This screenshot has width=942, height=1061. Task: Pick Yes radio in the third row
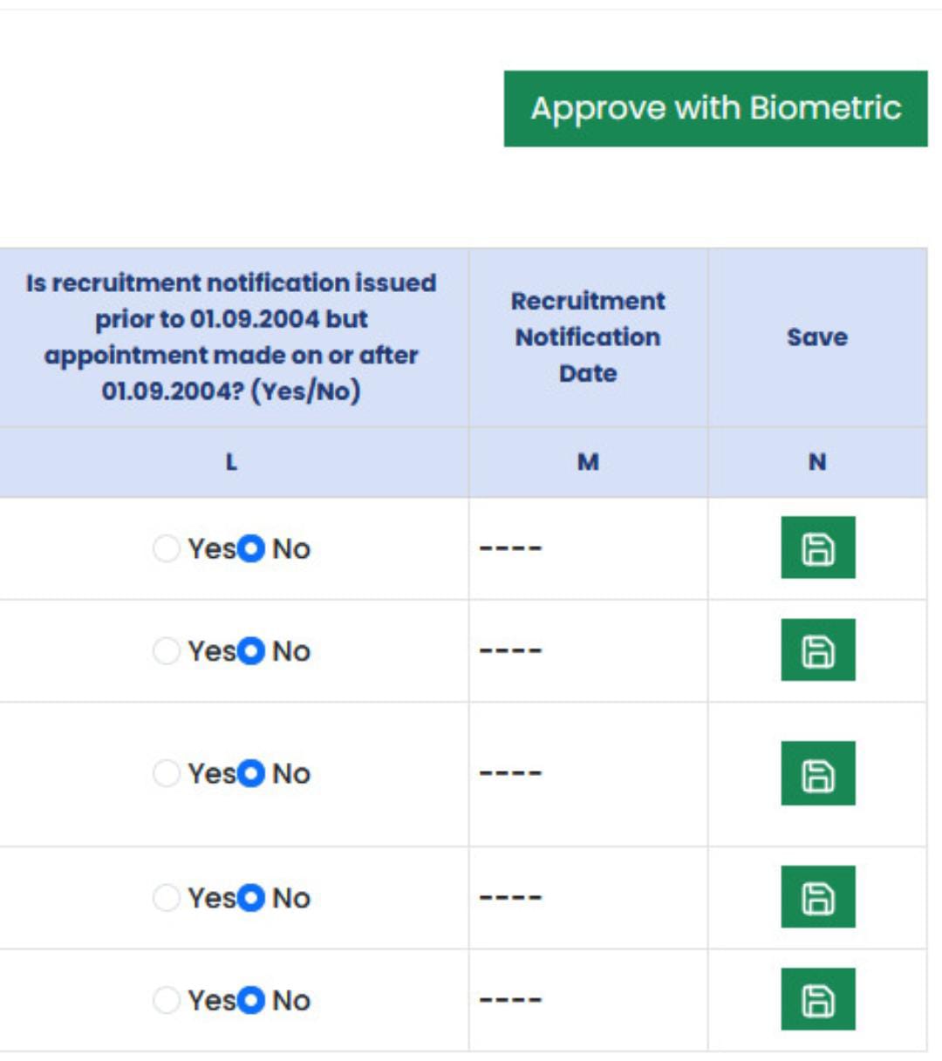coord(166,773)
